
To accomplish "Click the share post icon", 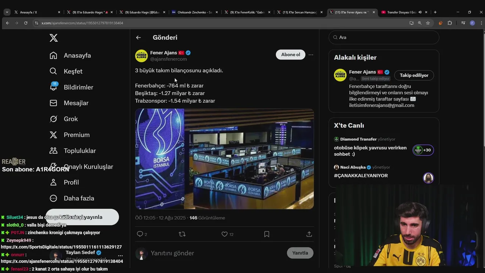I will (x=309, y=234).
